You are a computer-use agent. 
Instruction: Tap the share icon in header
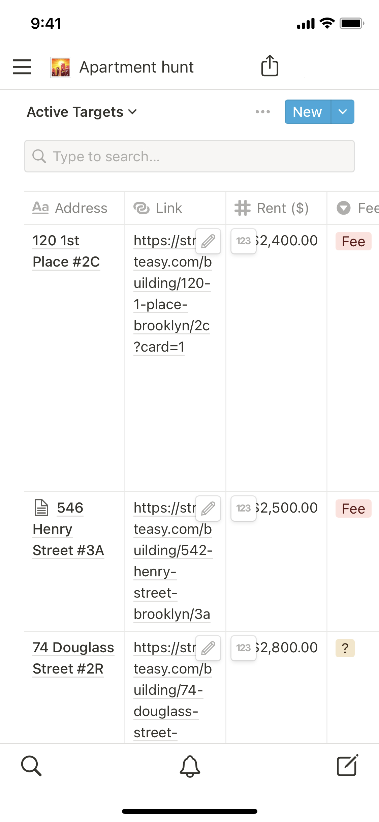click(x=270, y=66)
